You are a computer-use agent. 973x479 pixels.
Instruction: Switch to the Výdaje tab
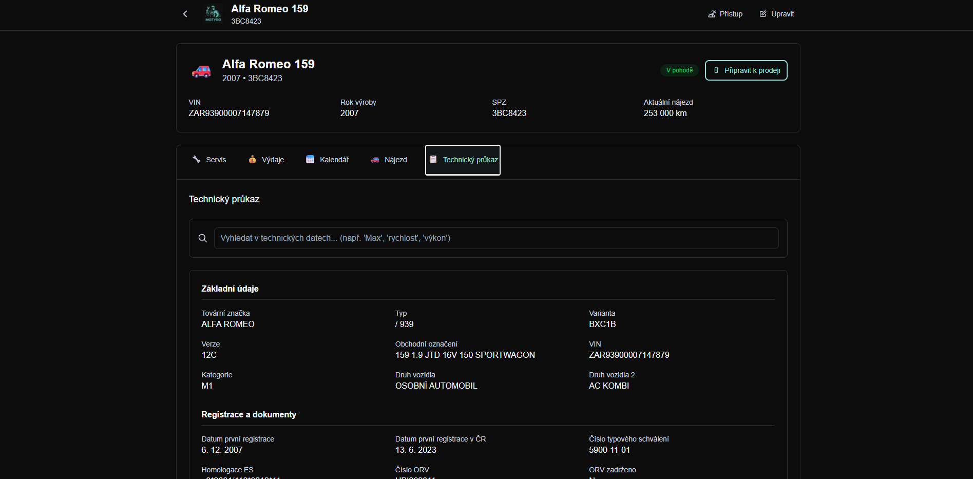click(266, 160)
